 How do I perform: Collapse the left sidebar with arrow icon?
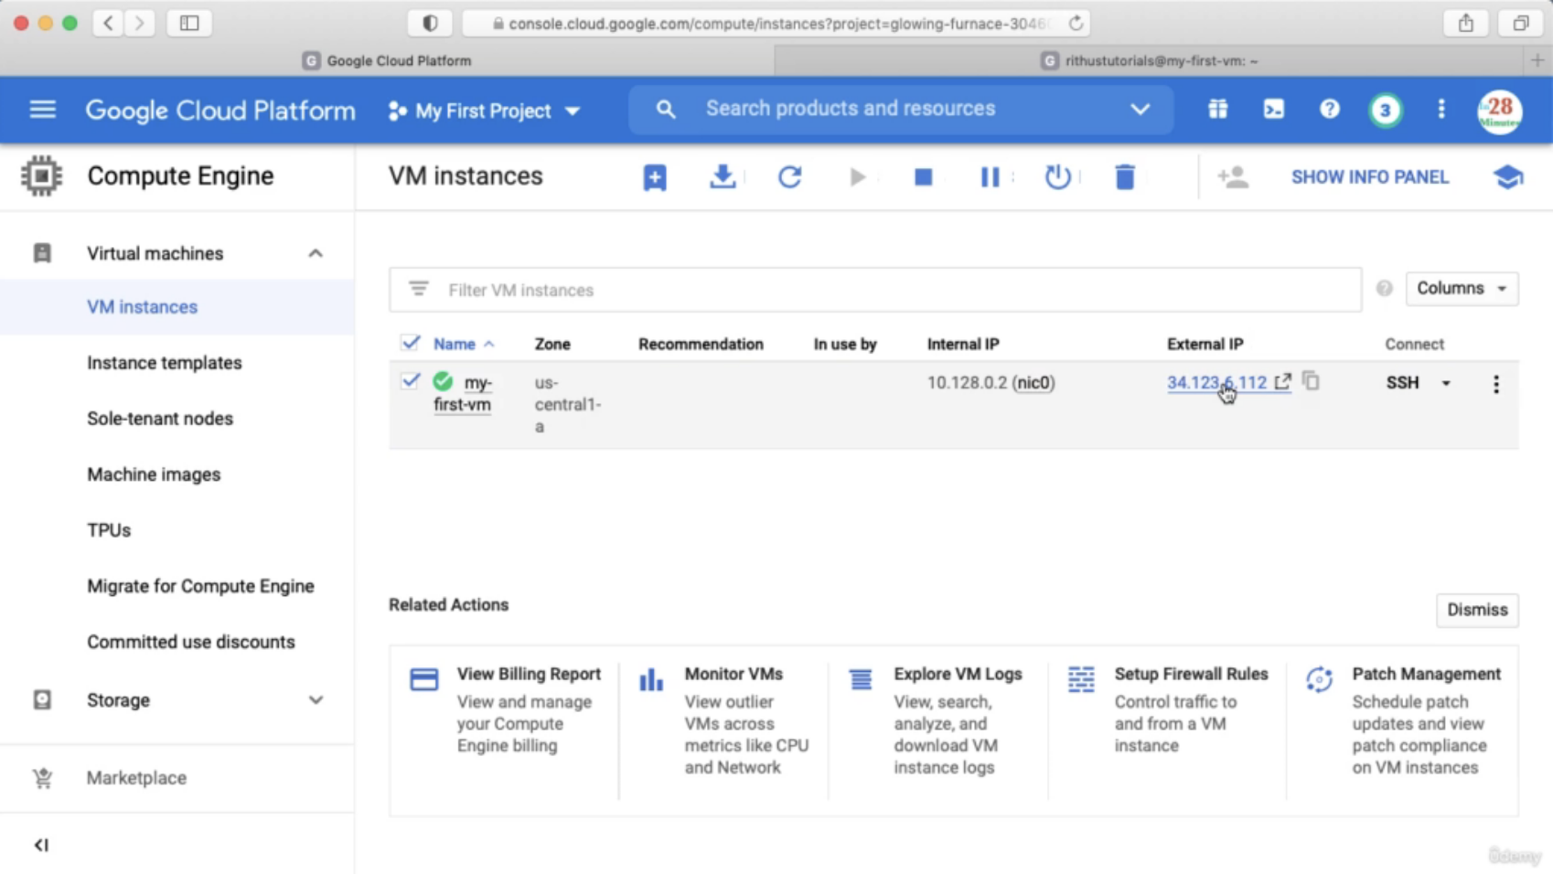pos(41,845)
